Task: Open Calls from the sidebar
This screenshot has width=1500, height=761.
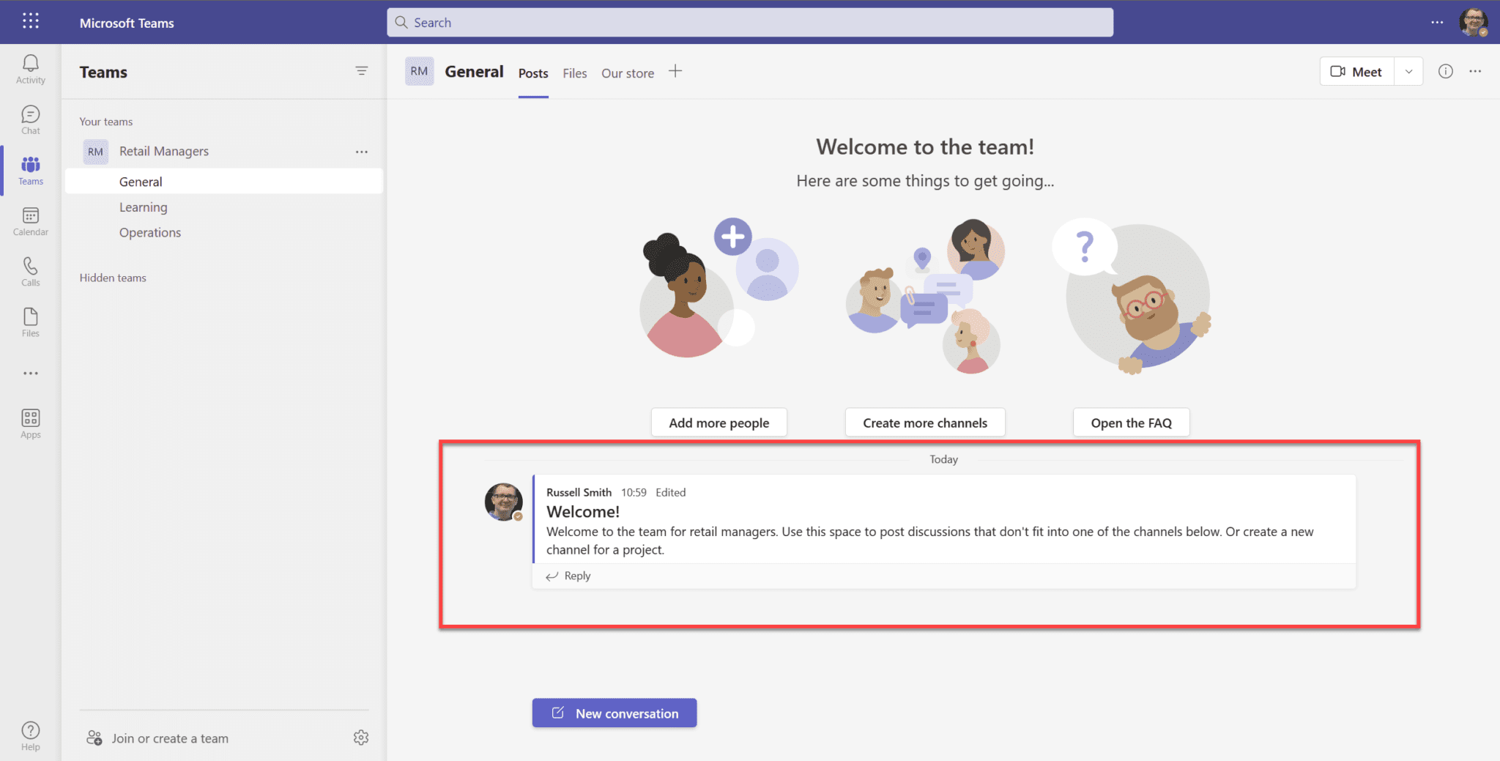Action: pyautogui.click(x=31, y=272)
